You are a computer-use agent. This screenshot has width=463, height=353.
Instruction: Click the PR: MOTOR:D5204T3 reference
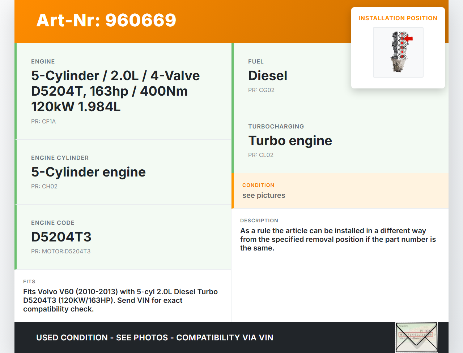pos(61,252)
